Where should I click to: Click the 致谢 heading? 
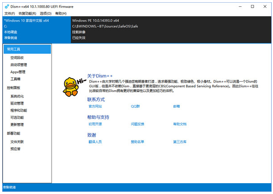92,135
